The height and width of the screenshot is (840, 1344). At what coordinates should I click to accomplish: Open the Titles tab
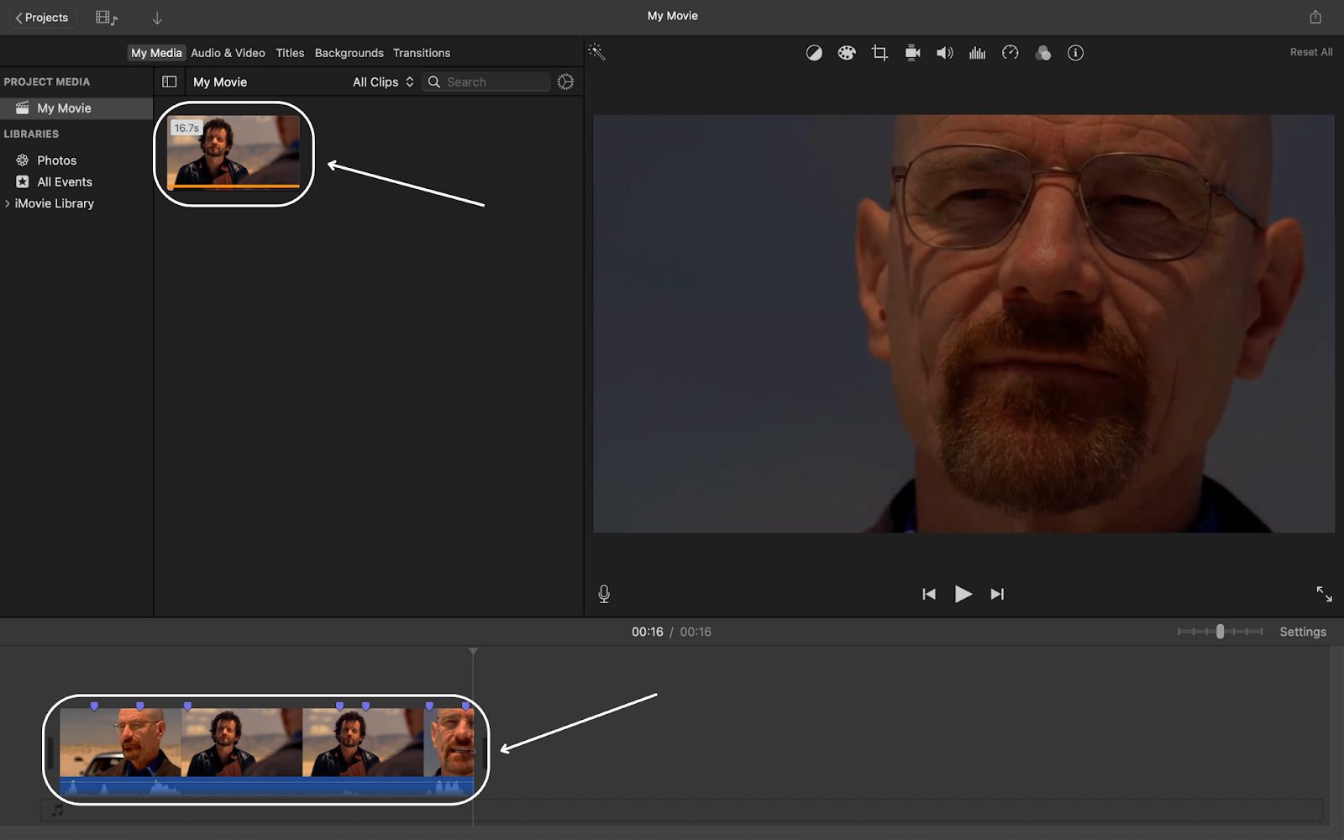pyautogui.click(x=290, y=53)
